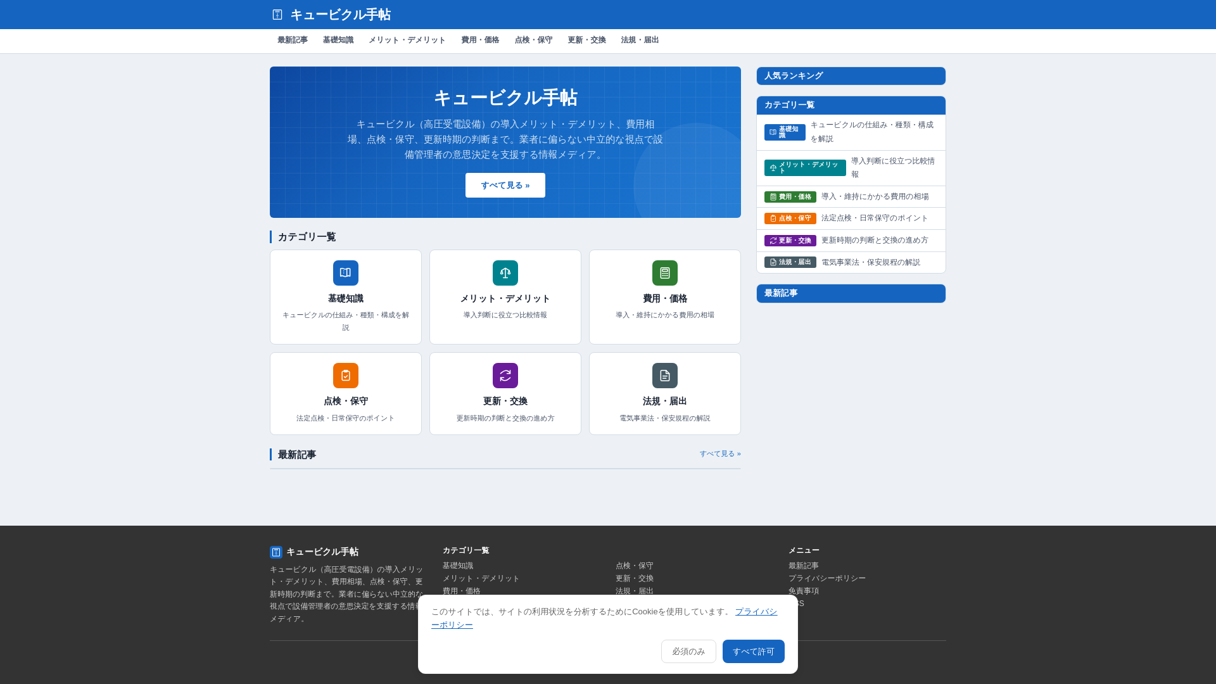Choose 必須のみ in the cookie banner
The height and width of the screenshot is (684, 1216).
688,652
